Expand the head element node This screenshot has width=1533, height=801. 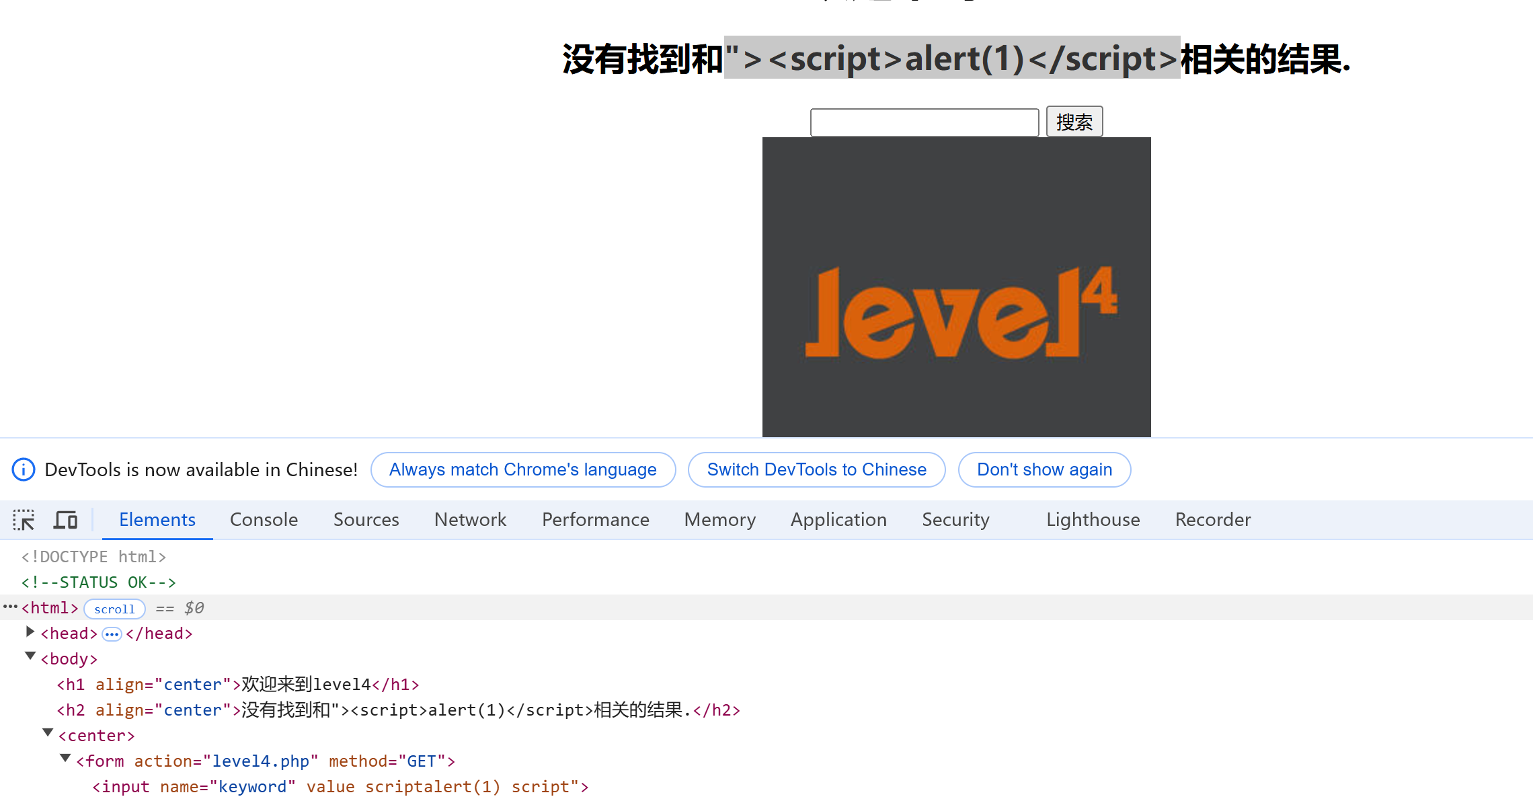pos(30,632)
